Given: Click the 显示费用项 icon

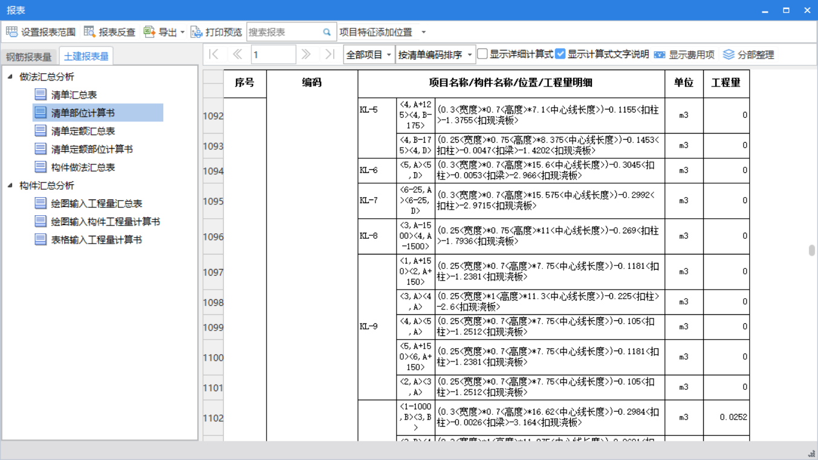Looking at the screenshot, I should coord(660,54).
